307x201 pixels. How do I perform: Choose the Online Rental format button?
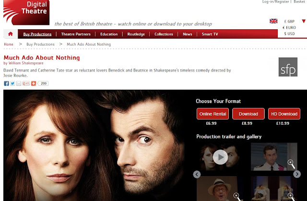point(213,114)
